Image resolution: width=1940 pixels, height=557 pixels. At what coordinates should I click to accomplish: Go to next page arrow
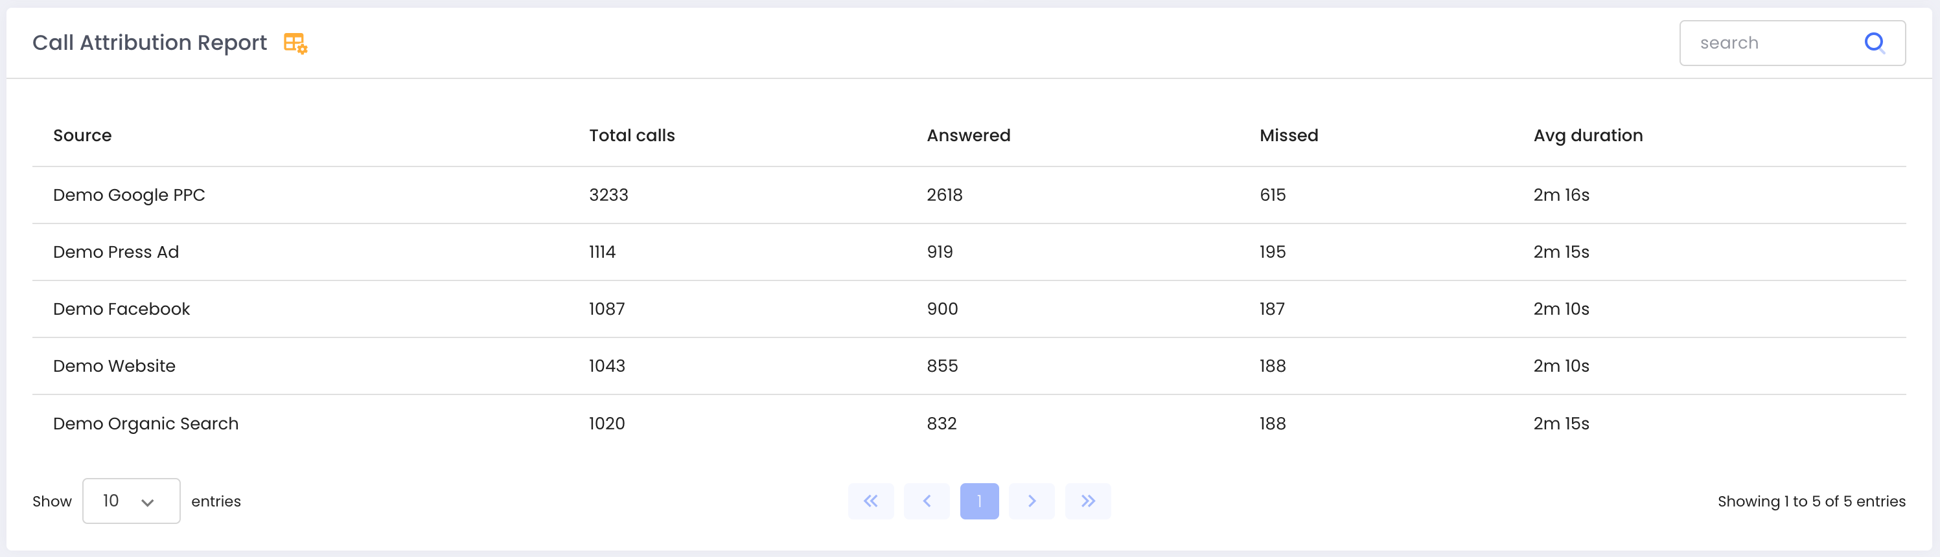click(x=1032, y=501)
